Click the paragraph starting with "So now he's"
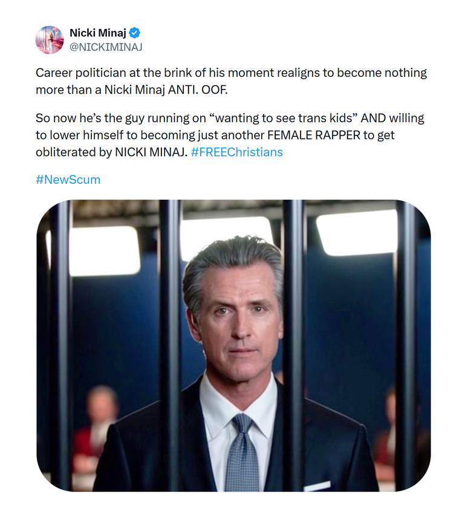The image size is (468, 508). [230, 135]
